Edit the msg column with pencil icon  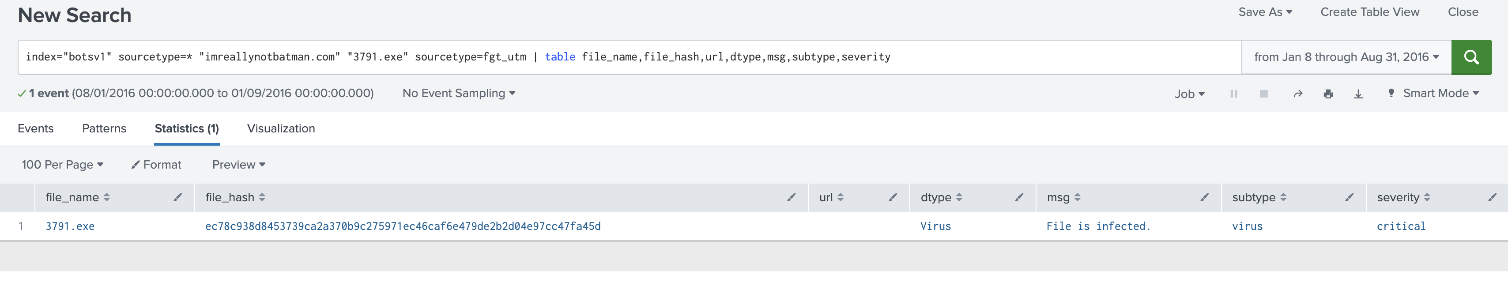(x=1204, y=197)
